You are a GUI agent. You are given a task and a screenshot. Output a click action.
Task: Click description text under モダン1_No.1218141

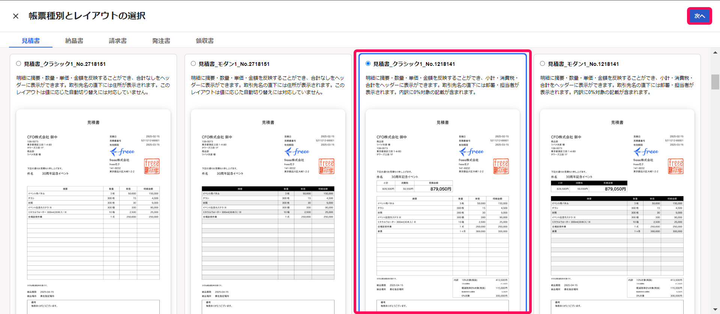point(617,85)
